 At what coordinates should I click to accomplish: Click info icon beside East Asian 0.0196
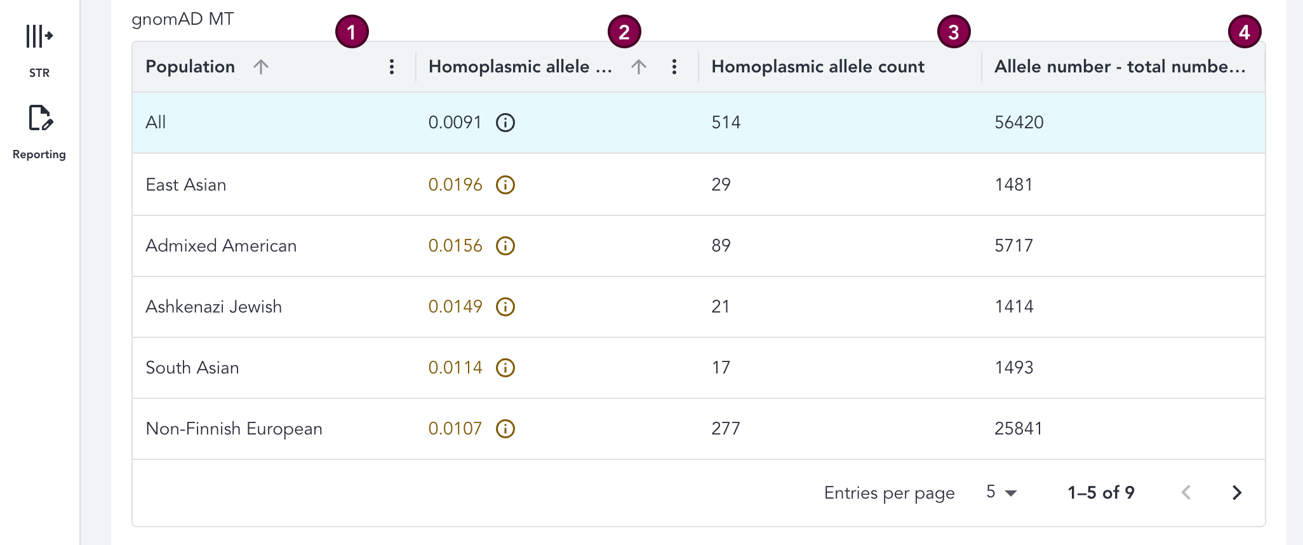pyautogui.click(x=505, y=185)
